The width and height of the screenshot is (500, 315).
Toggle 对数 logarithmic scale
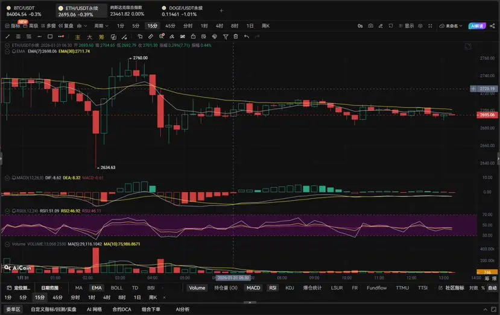(473, 288)
